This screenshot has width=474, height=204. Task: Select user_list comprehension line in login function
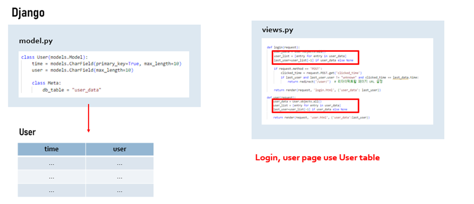310,56
